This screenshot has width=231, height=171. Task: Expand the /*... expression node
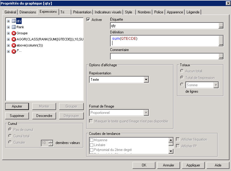9,52
